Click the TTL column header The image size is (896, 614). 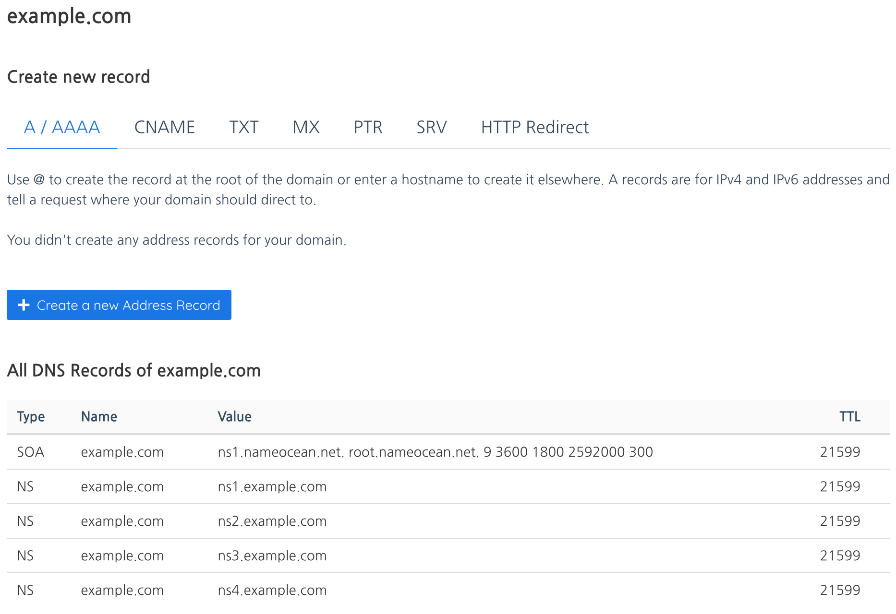849,416
